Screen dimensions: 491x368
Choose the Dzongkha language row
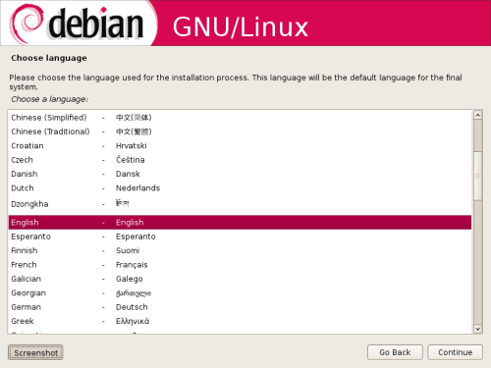click(x=240, y=204)
